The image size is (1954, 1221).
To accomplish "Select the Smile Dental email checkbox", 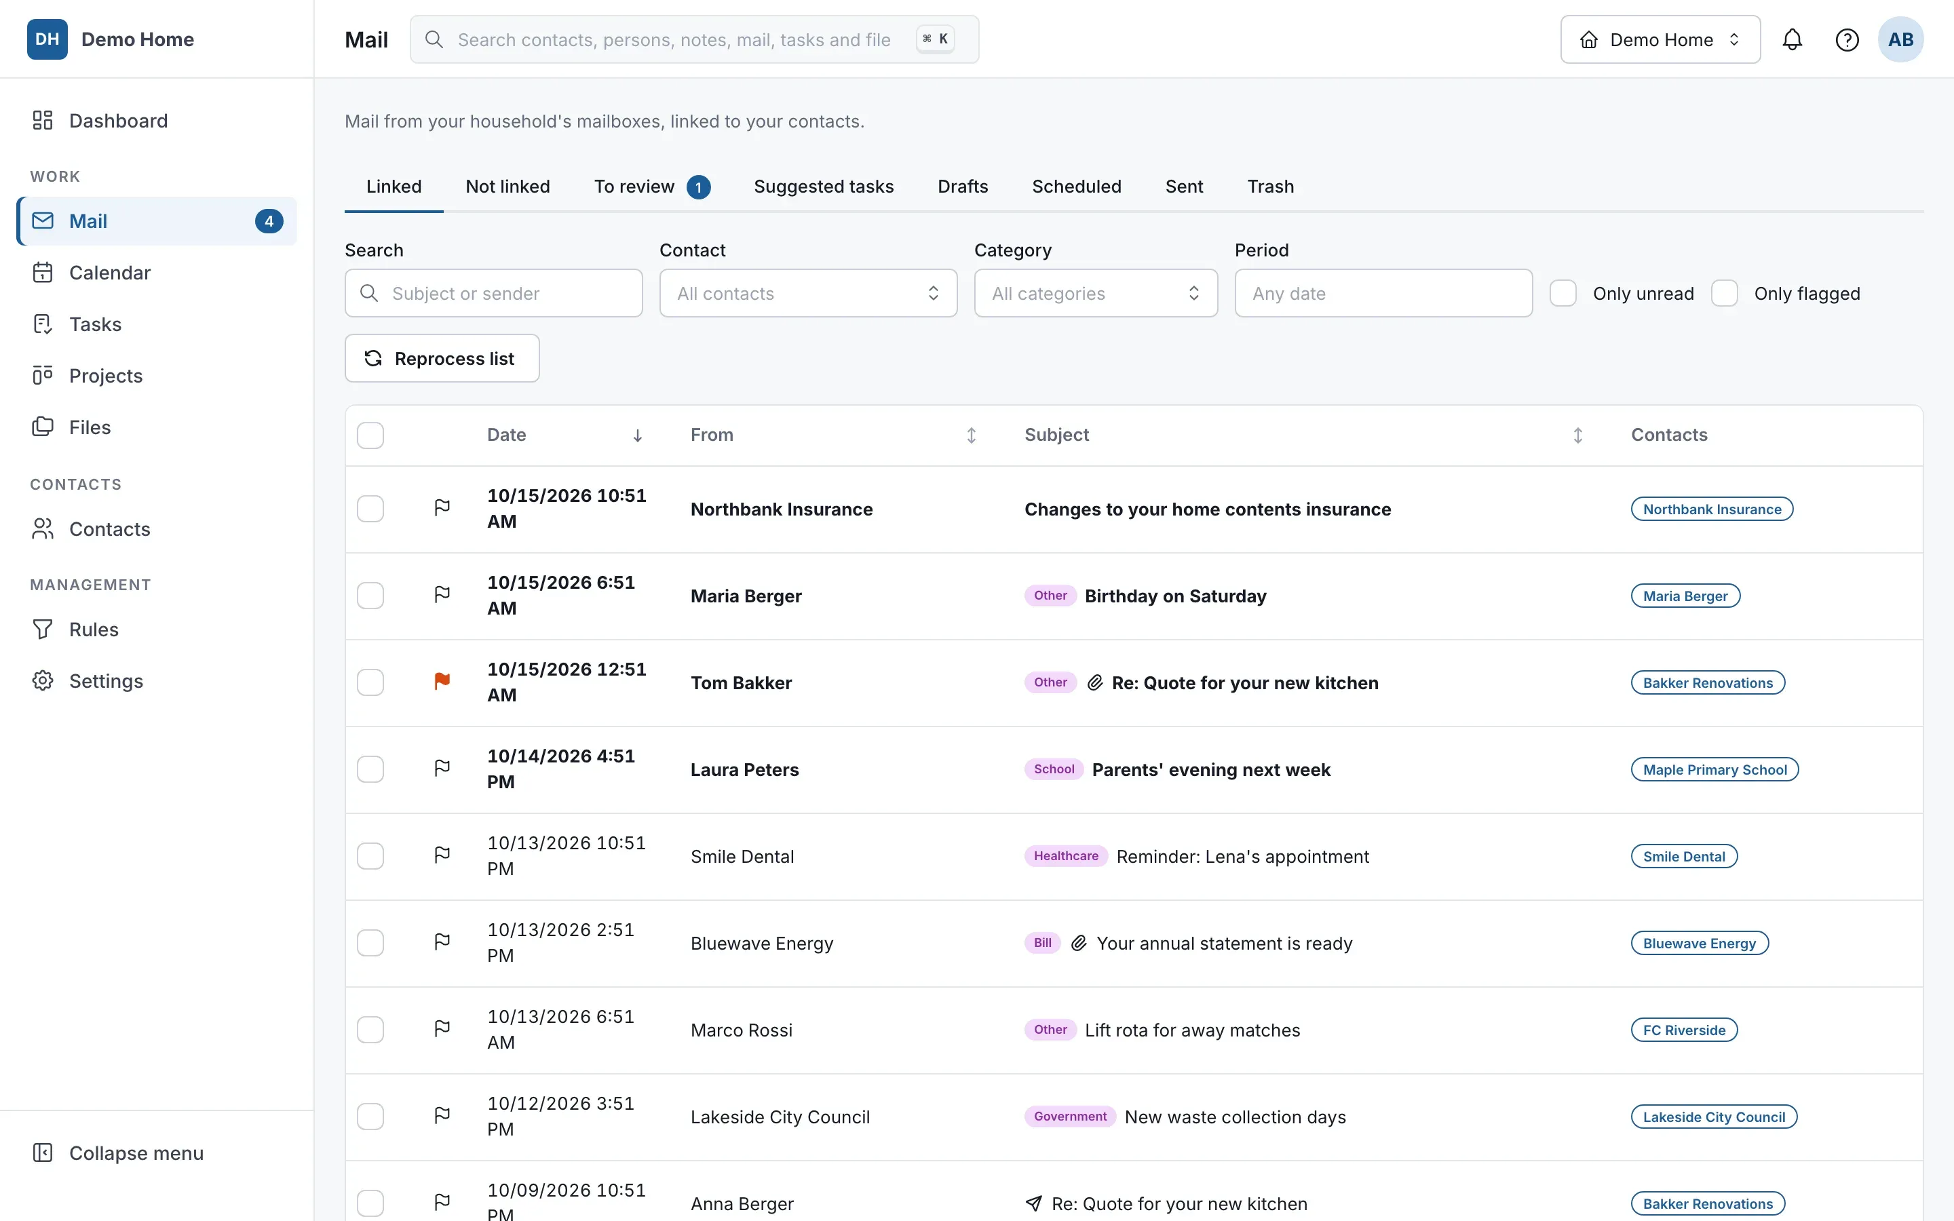I will coord(370,856).
